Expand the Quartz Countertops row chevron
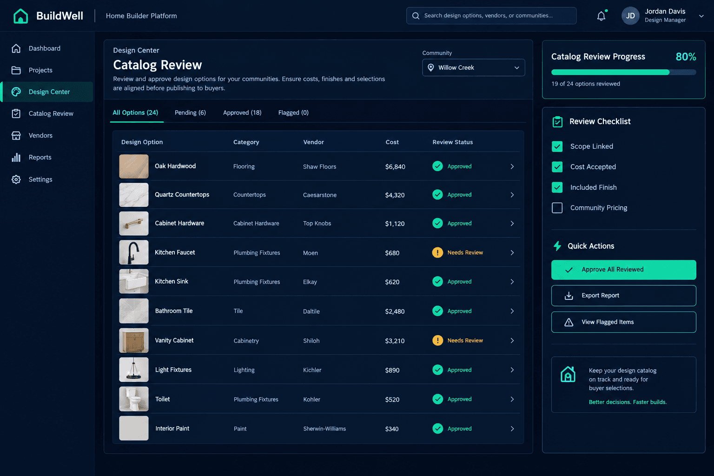The height and width of the screenshot is (476, 714). [512, 195]
